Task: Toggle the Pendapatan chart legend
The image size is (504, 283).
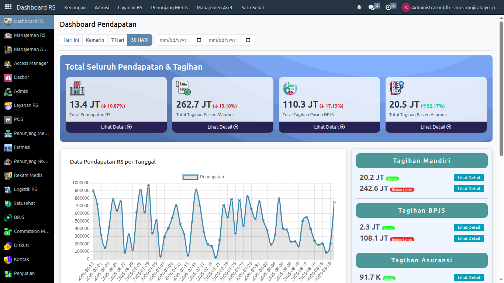Action: pyautogui.click(x=203, y=177)
